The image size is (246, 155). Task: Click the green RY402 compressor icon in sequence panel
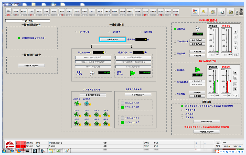coord(133,73)
